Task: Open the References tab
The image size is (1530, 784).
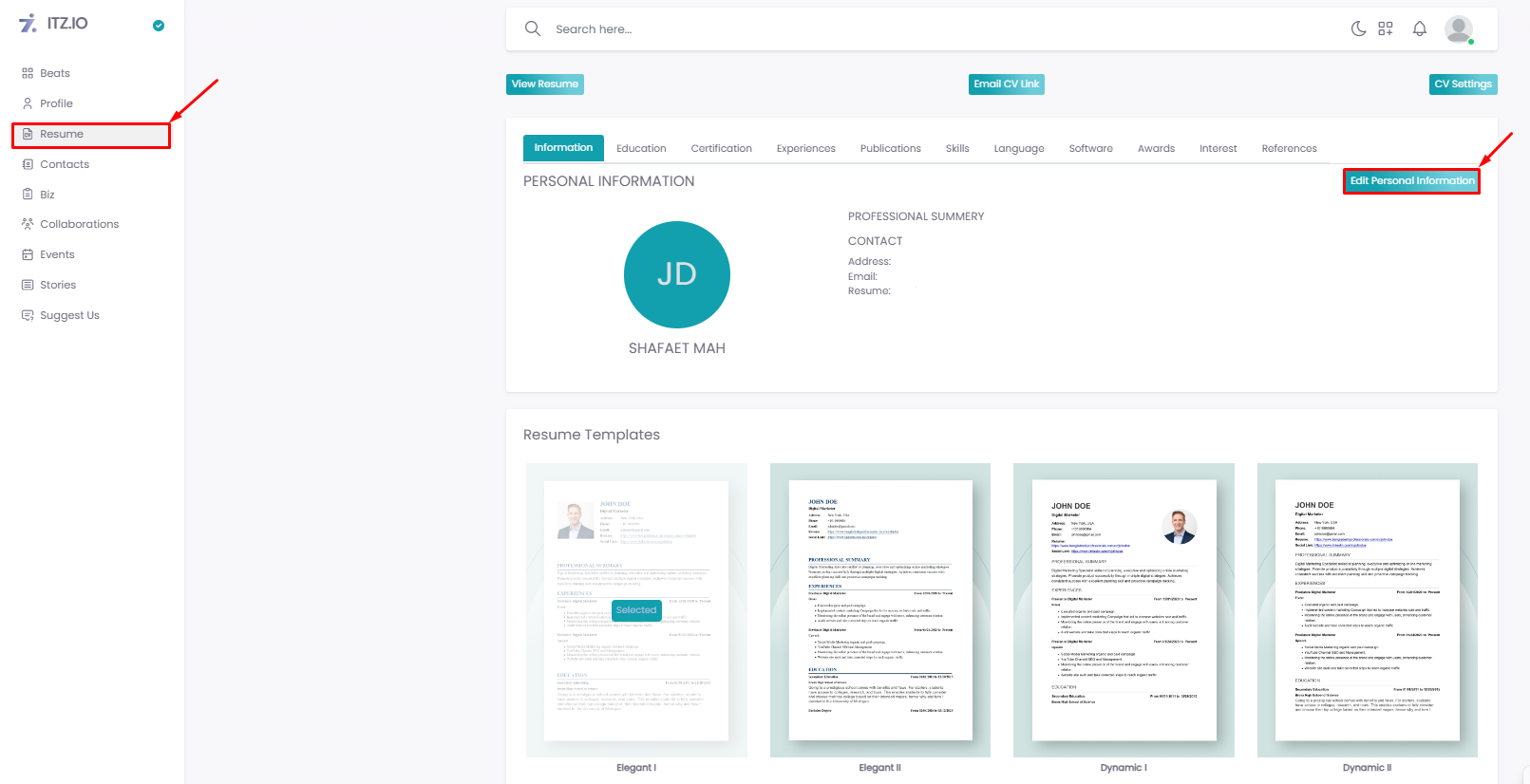Action: 1289,148
